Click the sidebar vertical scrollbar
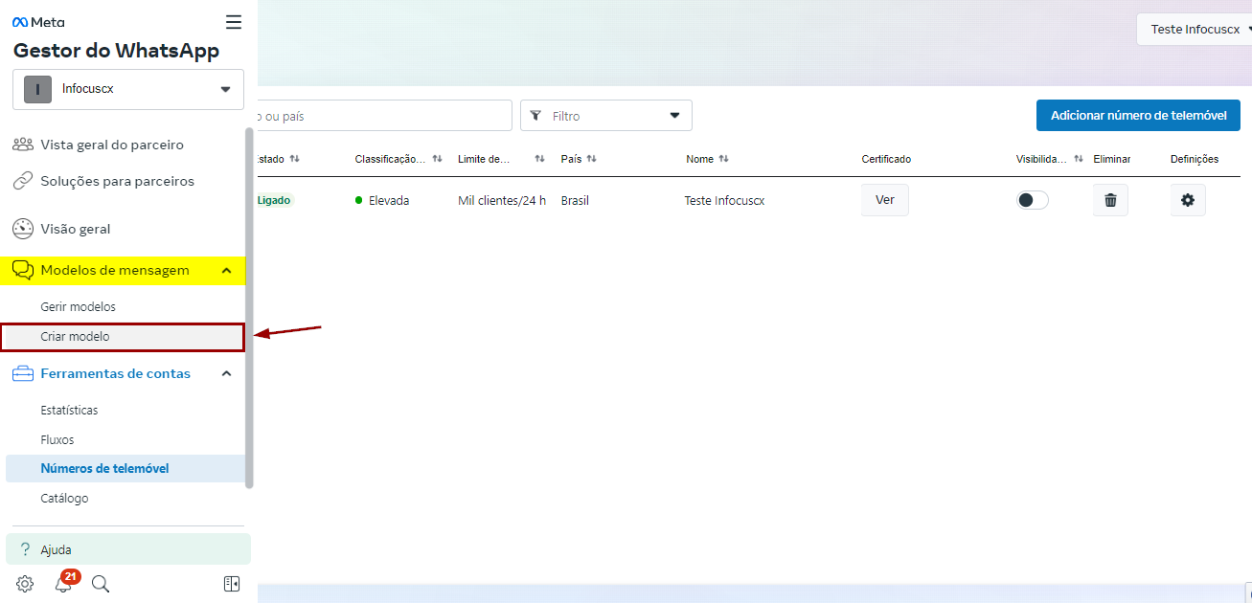Screen dimensions: 1252x603 click(250, 306)
